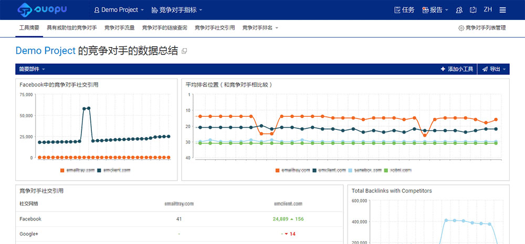The width and height of the screenshot is (525, 244).
Task: Toggle the orange series in the ranking chart legend
Action: 293,170
